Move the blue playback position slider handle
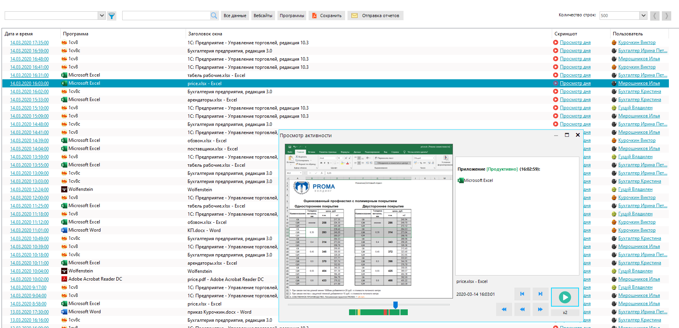This screenshot has height=328, width=679. click(395, 305)
